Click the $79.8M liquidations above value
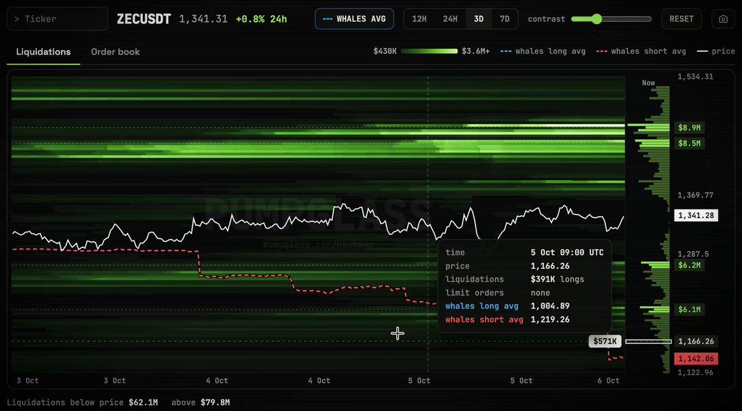 215,402
